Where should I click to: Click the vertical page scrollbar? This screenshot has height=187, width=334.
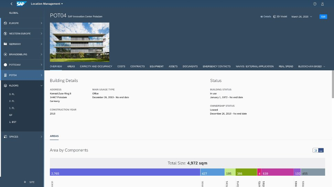pos(333,84)
